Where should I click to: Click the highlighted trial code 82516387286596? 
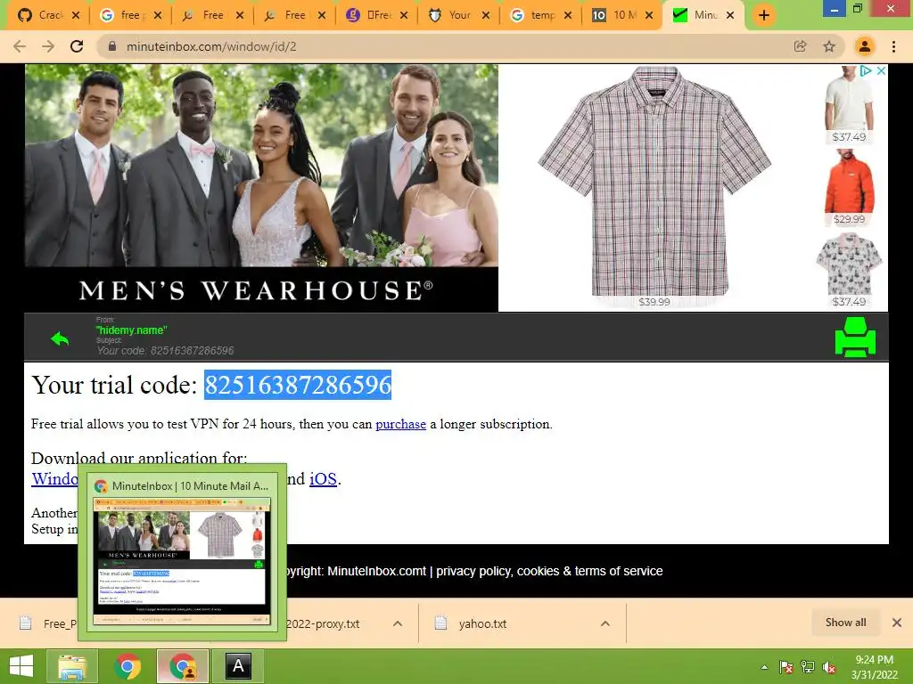298,385
